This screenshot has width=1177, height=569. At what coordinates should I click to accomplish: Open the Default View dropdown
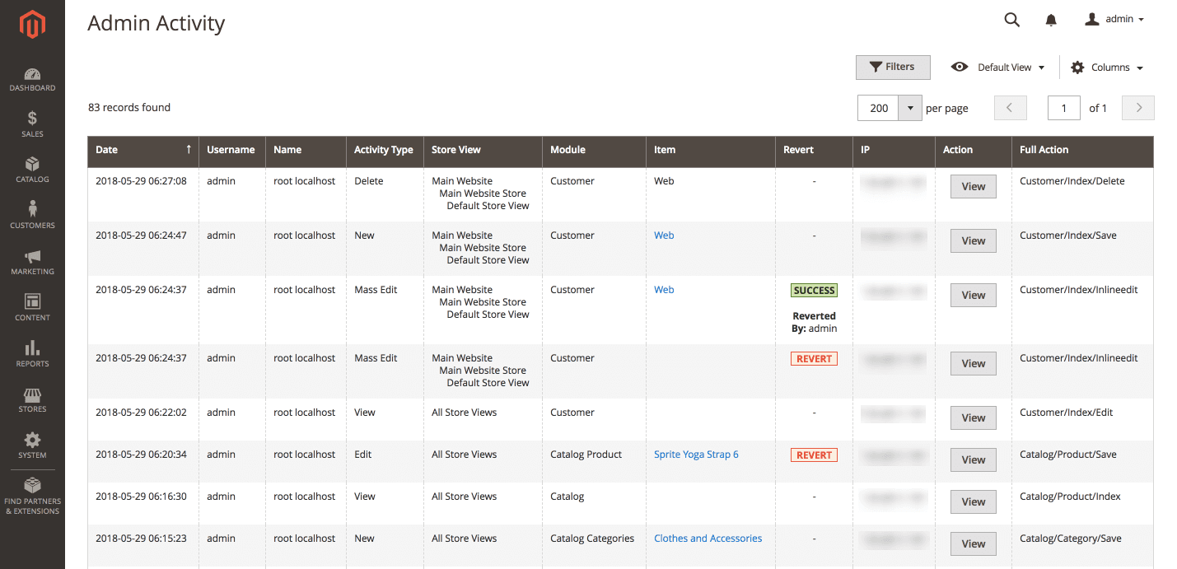(x=997, y=68)
